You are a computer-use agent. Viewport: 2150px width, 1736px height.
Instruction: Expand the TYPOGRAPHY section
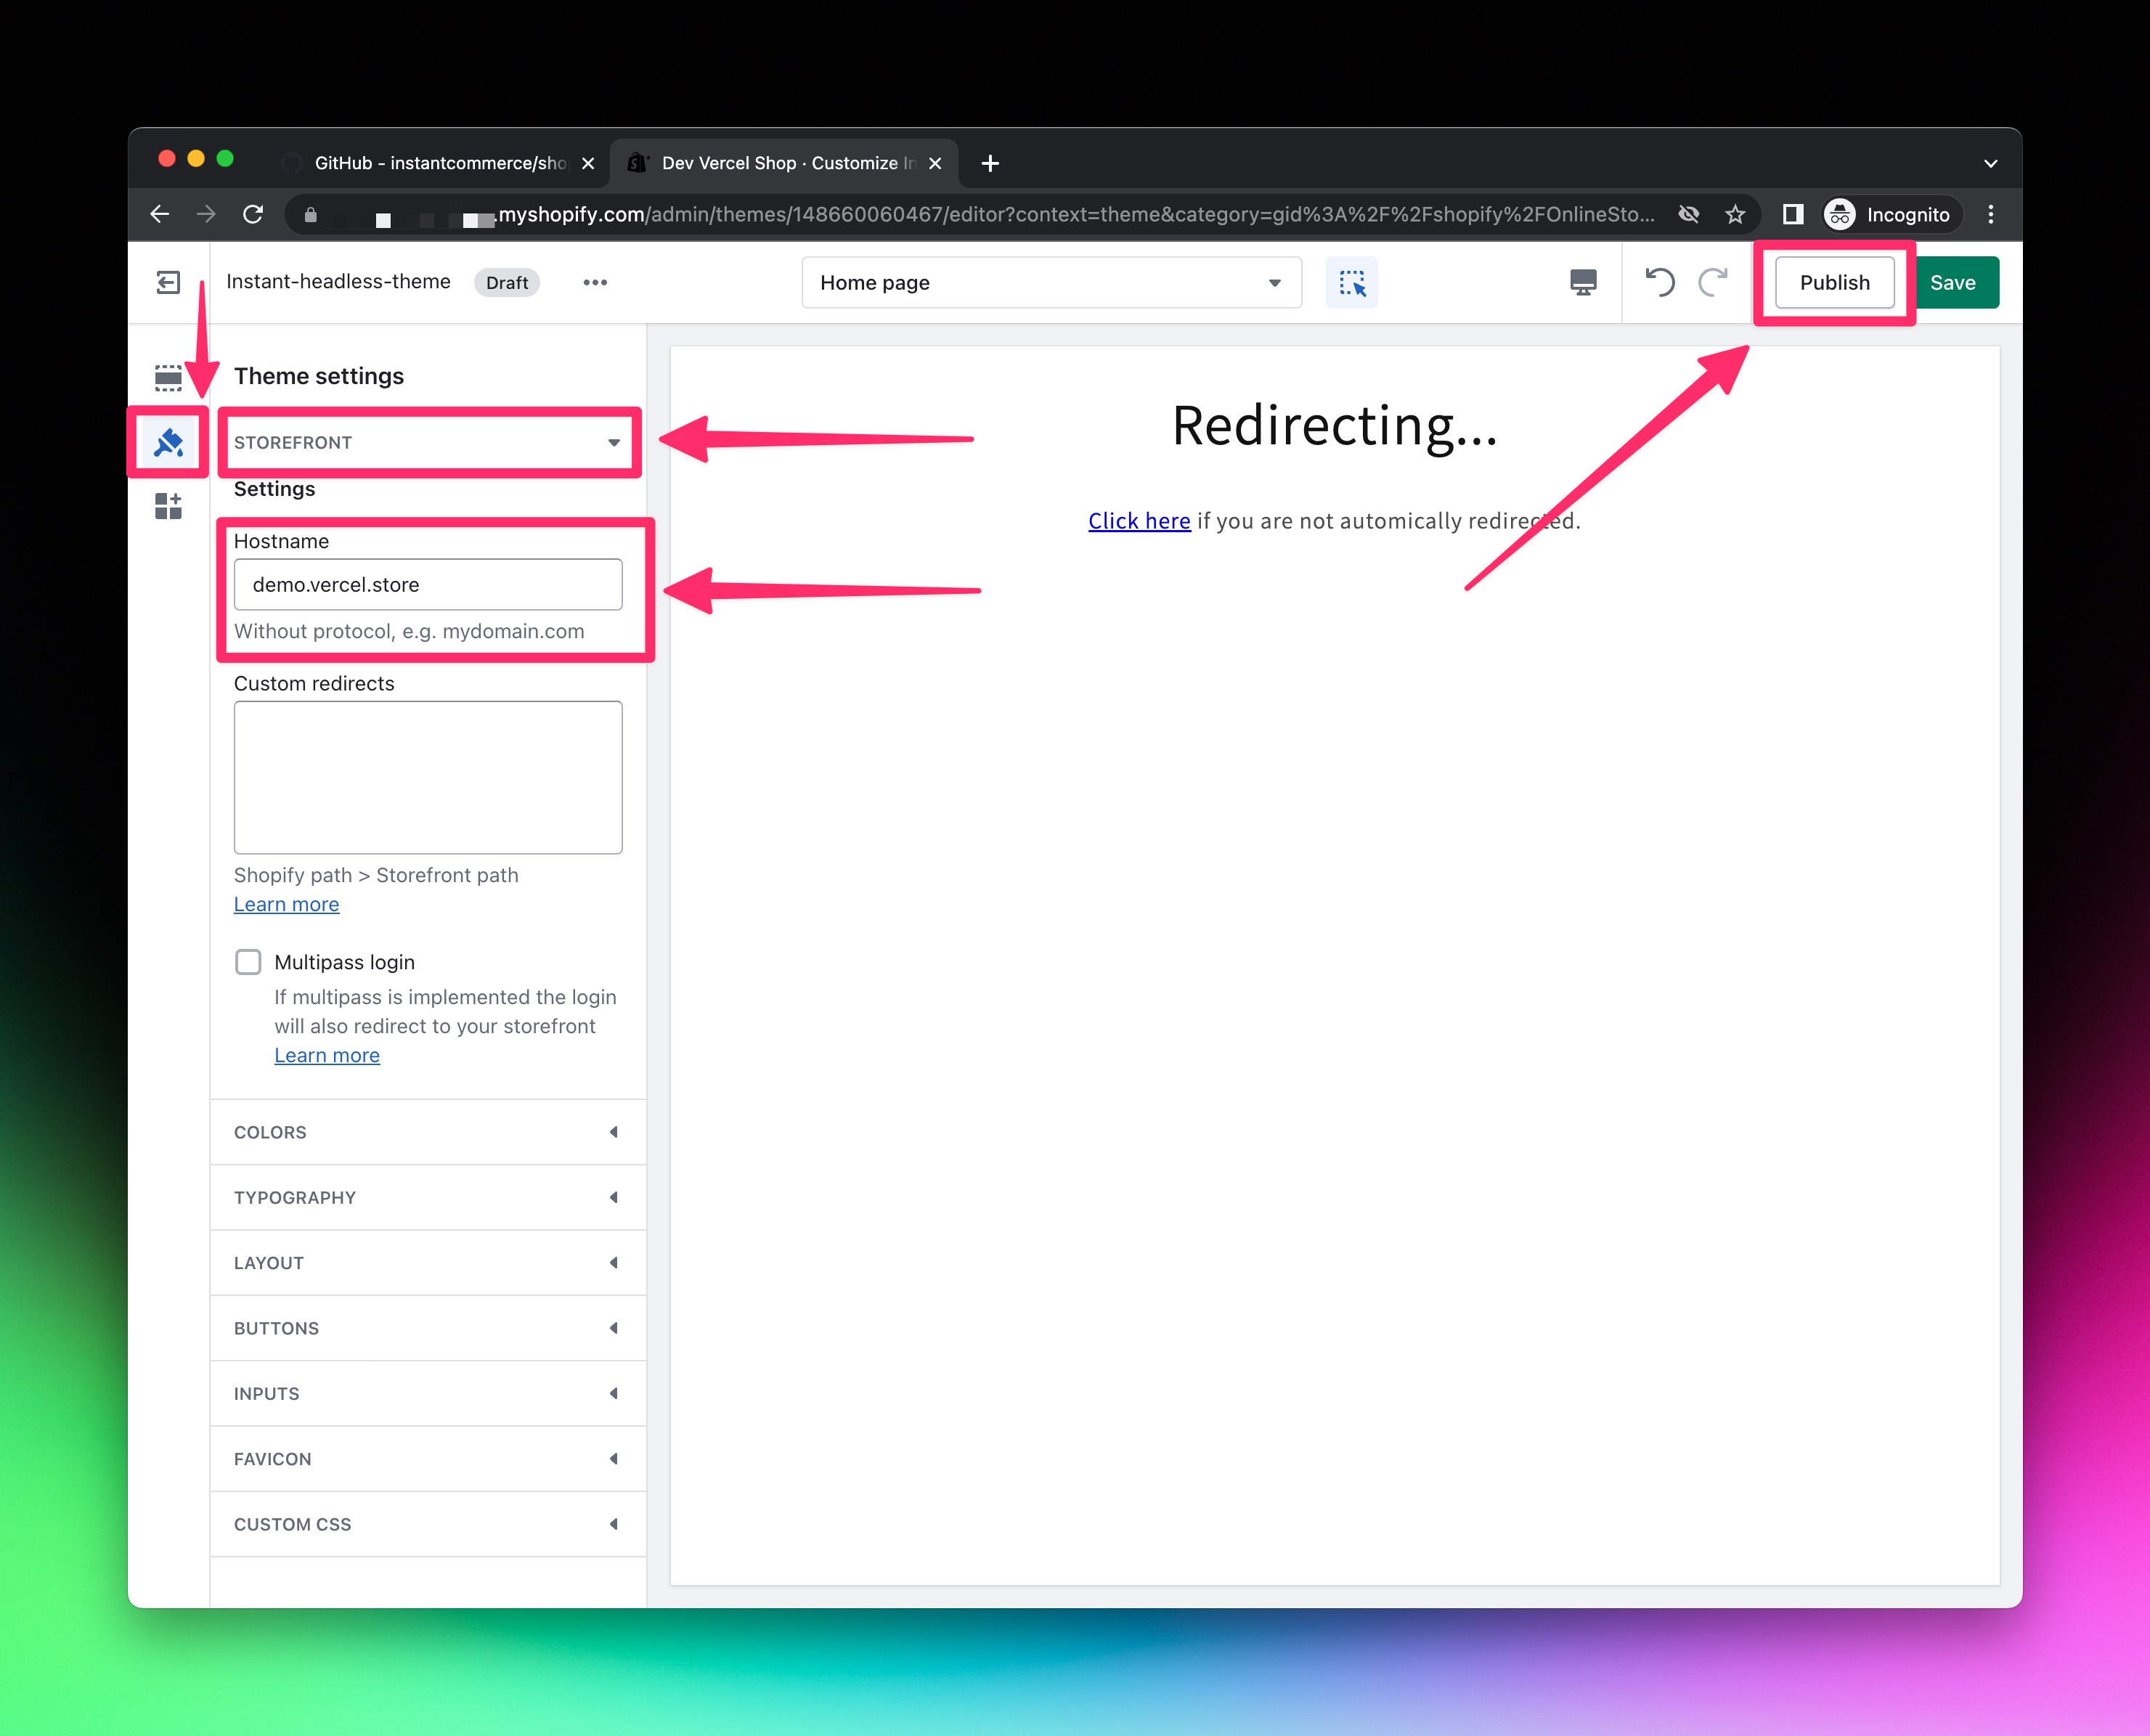(x=425, y=1197)
